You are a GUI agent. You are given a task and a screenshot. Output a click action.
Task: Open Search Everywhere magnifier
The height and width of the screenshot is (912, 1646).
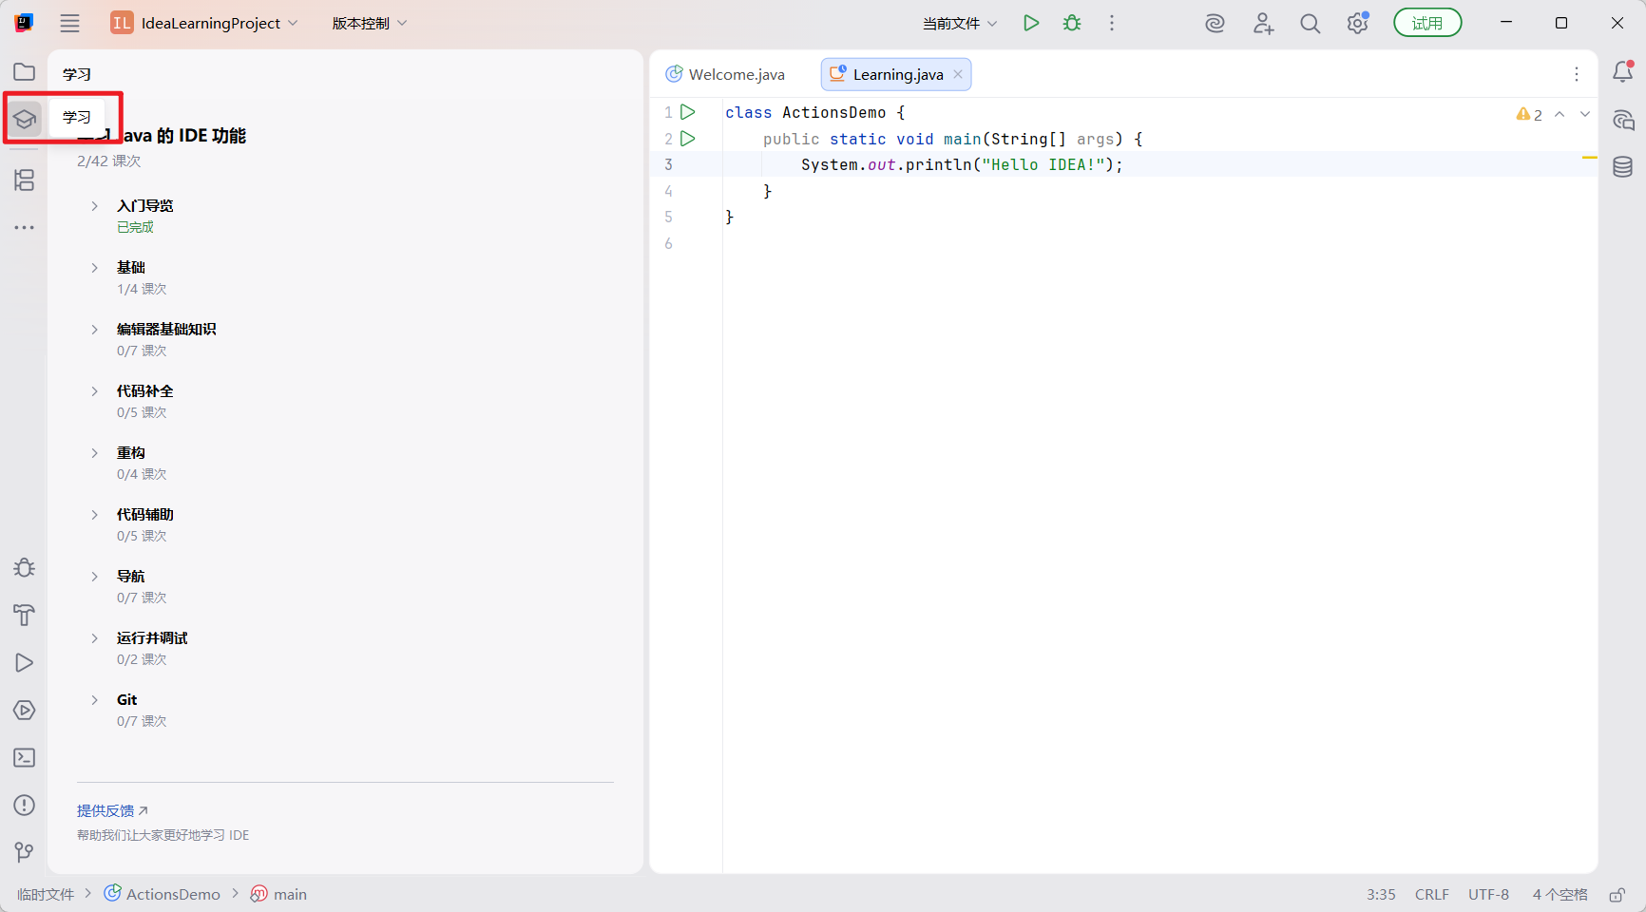tap(1311, 24)
